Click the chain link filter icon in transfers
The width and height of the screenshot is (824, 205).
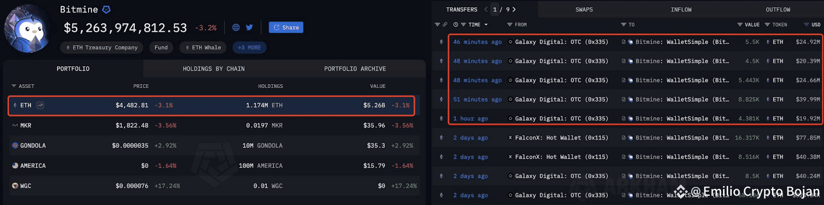[x=444, y=25]
